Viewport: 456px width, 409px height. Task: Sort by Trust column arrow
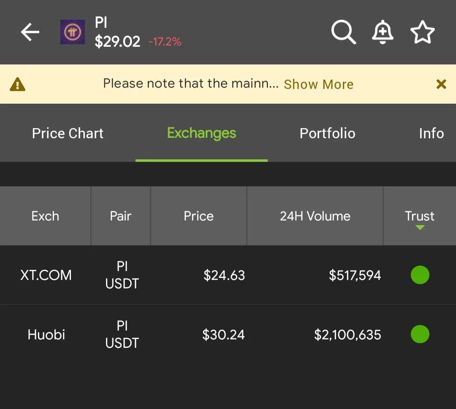click(420, 227)
